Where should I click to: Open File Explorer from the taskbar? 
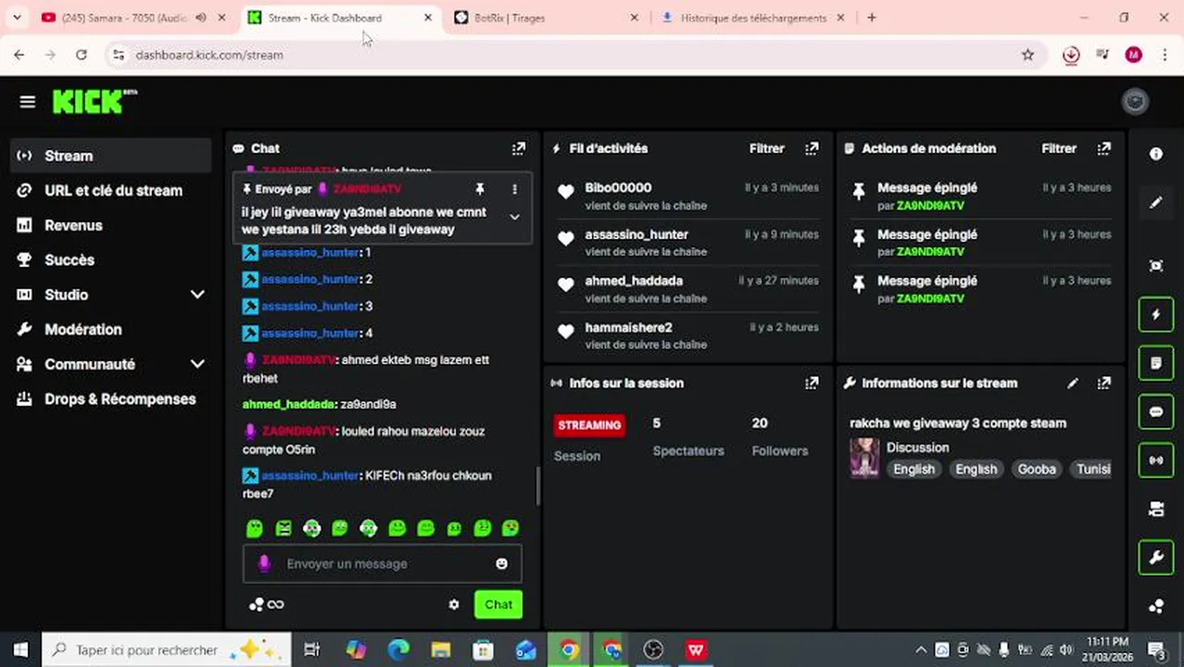coord(441,649)
